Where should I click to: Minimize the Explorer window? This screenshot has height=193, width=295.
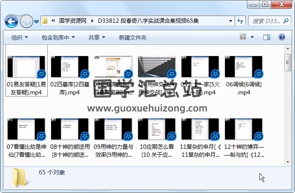coord(253,4)
